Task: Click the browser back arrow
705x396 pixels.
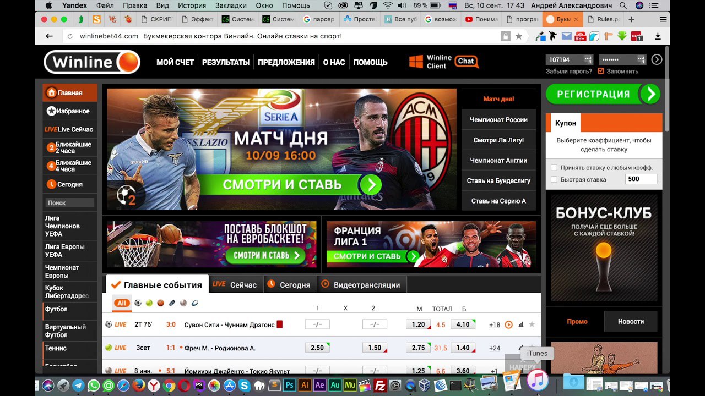Action: 49,36
